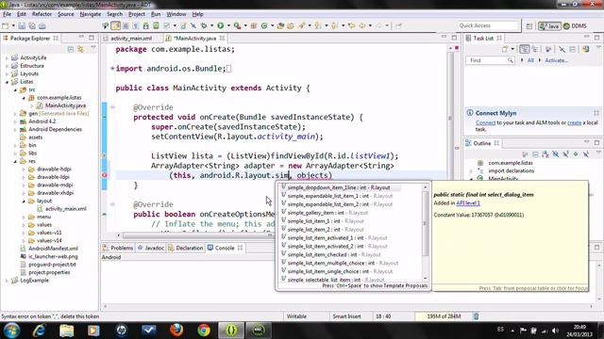Click the New Java Class toolbar icon
604x339 pixels.
click(264, 25)
